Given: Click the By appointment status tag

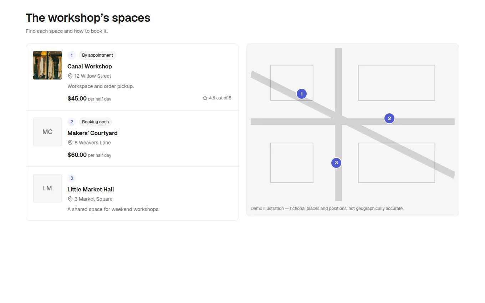Looking at the screenshot, I should point(97,55).
